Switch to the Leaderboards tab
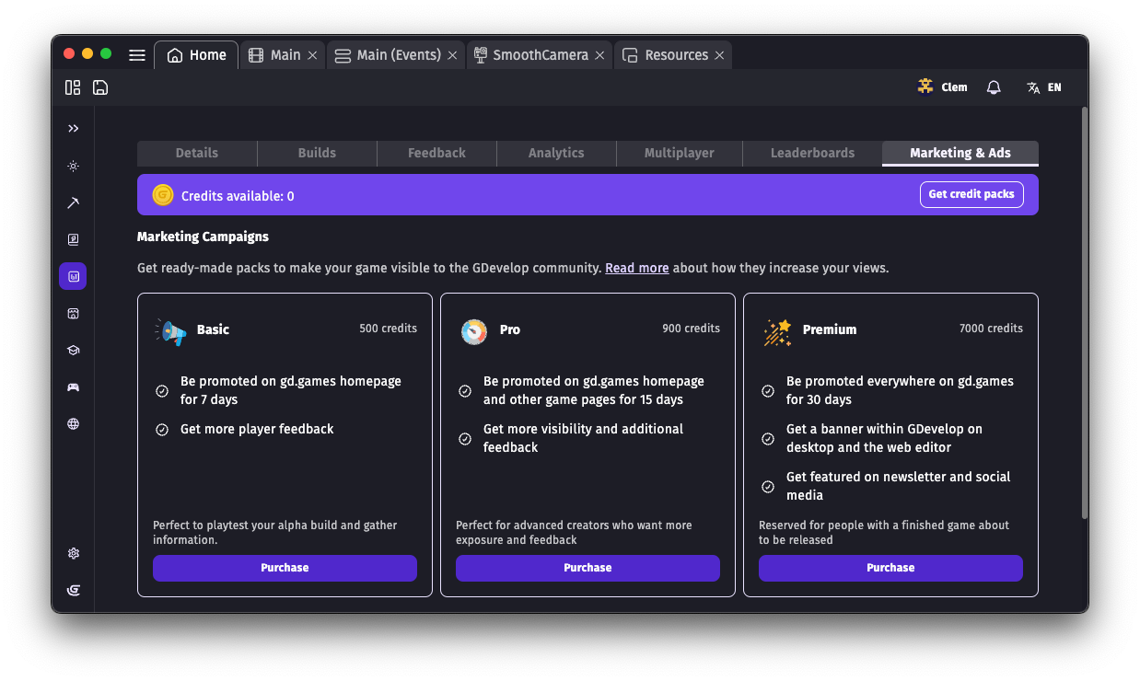 coord(812,153)
